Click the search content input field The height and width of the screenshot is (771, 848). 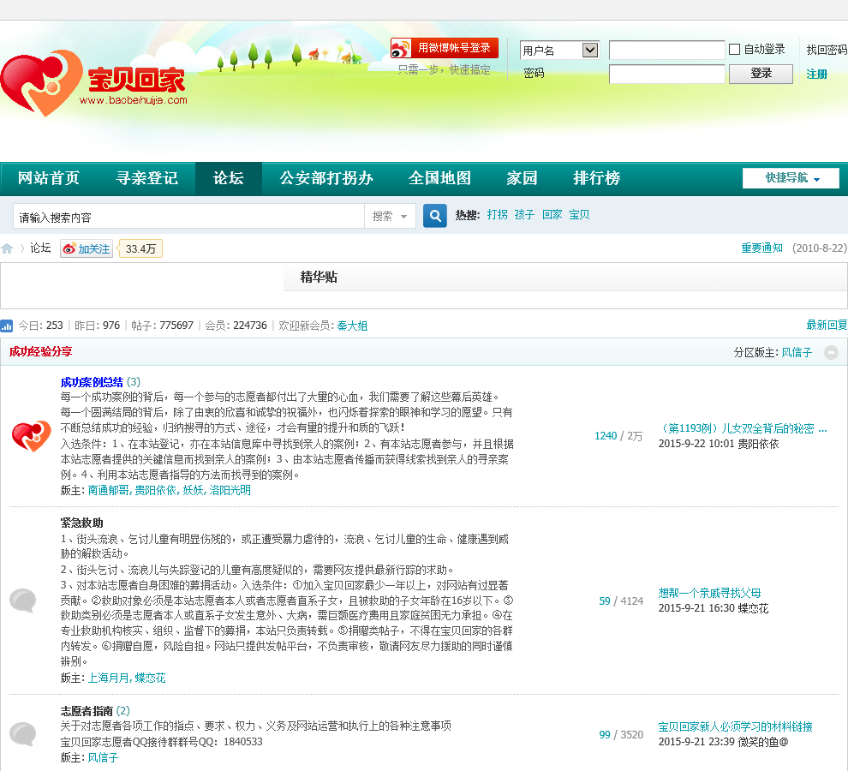188,217
